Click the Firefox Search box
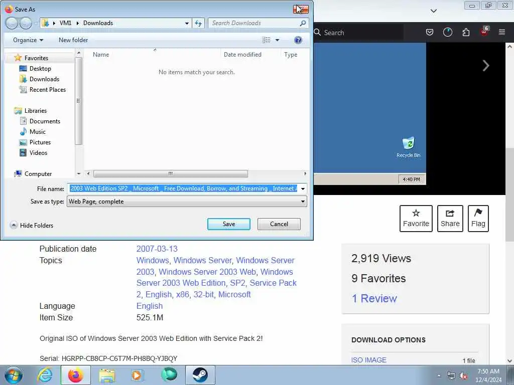The width and height of the screenshot is (514, 385). [x=358, y=33]
